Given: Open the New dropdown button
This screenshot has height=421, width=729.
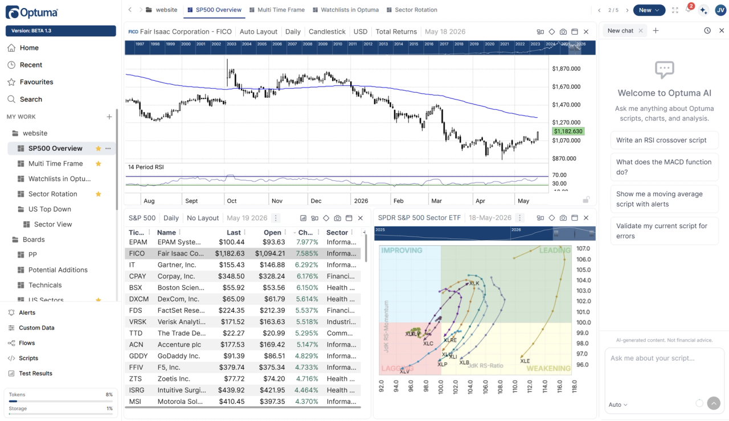Looking at the screenshot, I should tap(649, 10).
